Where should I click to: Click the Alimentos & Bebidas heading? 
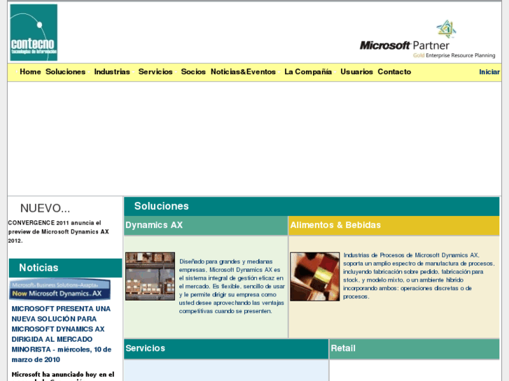click(335, 225)
